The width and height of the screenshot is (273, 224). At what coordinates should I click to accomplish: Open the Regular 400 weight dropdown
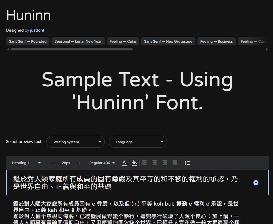pos(102,163)
